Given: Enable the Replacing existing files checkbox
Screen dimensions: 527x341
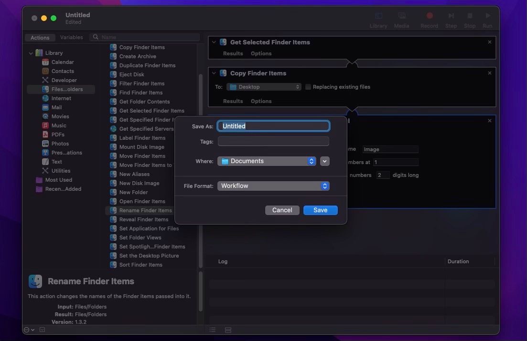Looking at the screenshot, I should (308, 87).
